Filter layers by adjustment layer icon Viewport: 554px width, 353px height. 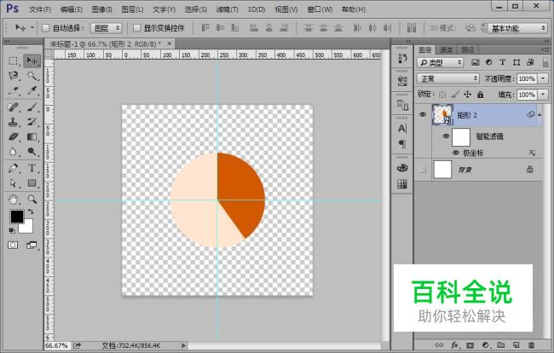(489, 62)
